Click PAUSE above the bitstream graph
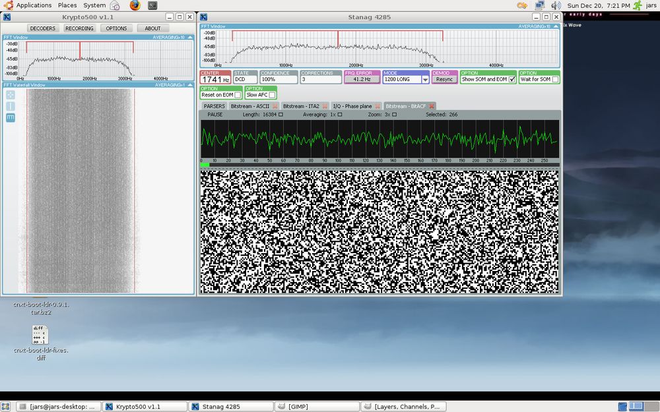Image resolution: width=660 pixels, height=412 pixels. point(215,114)
